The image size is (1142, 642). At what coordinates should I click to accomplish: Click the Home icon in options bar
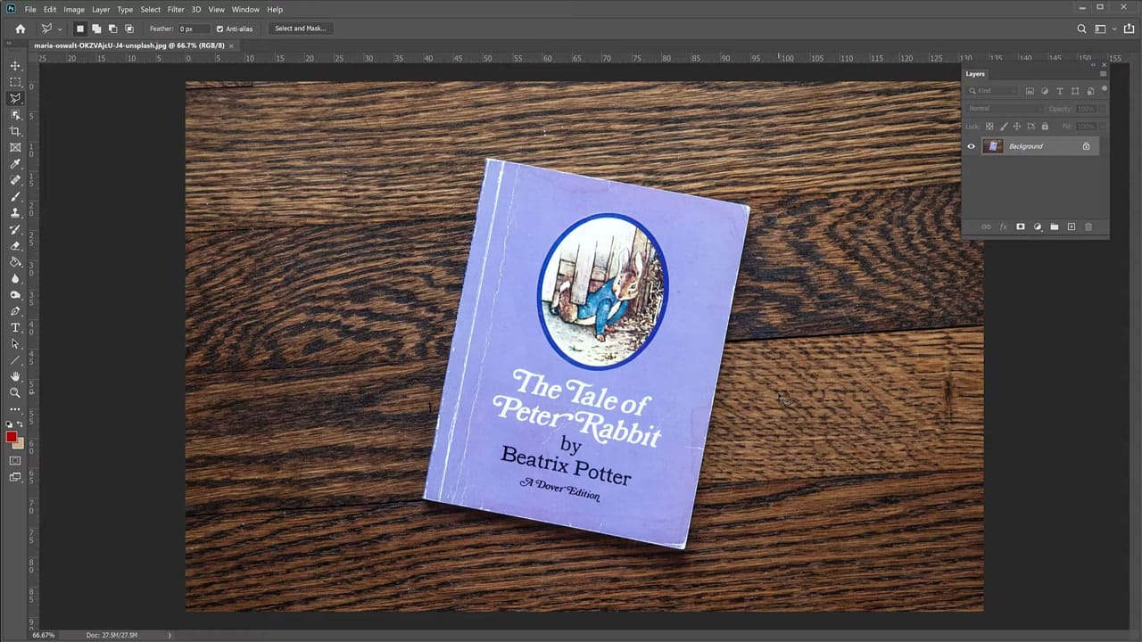pos(21,29)
